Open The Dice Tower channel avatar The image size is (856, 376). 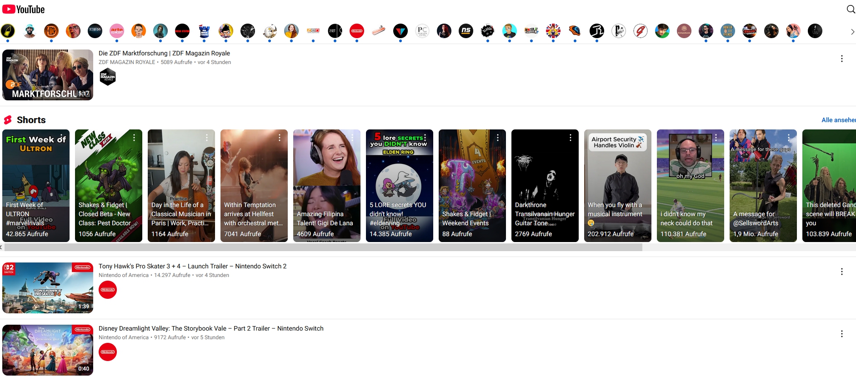coord(204,31)
